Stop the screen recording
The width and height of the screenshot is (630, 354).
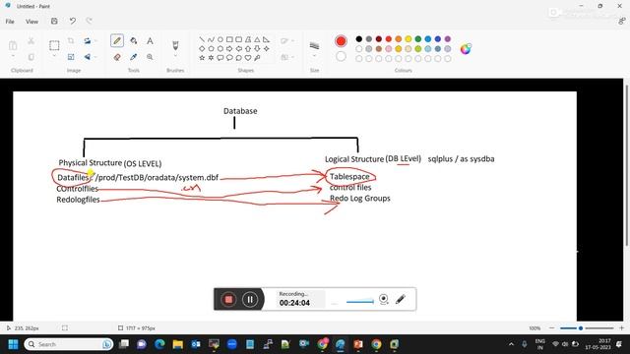point(228,299)
